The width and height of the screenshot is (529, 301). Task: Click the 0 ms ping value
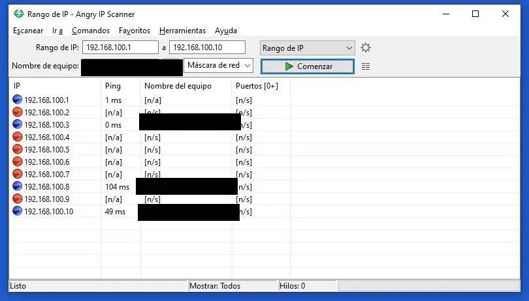click(x=113, y=125)
